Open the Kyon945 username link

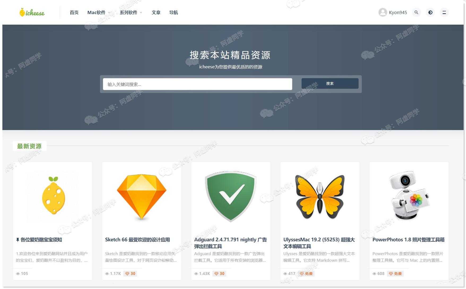tap(398, 12)
